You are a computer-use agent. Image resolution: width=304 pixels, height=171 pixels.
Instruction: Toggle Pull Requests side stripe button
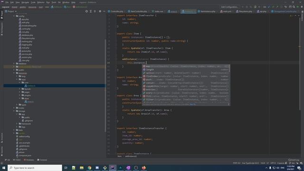[x=2, y=29]
